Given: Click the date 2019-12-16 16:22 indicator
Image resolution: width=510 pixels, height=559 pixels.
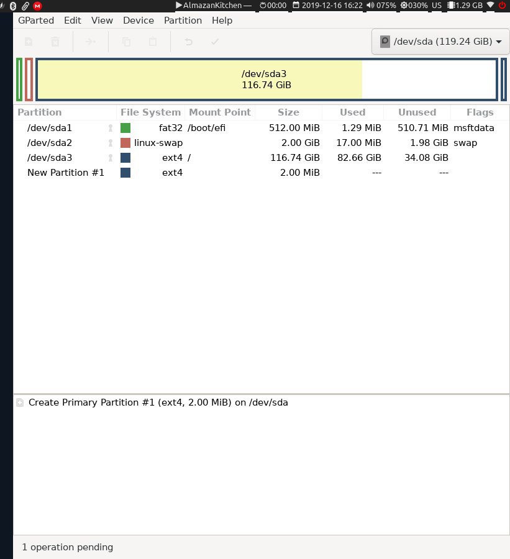Looking at the screenshot, I should click(328, 6).
